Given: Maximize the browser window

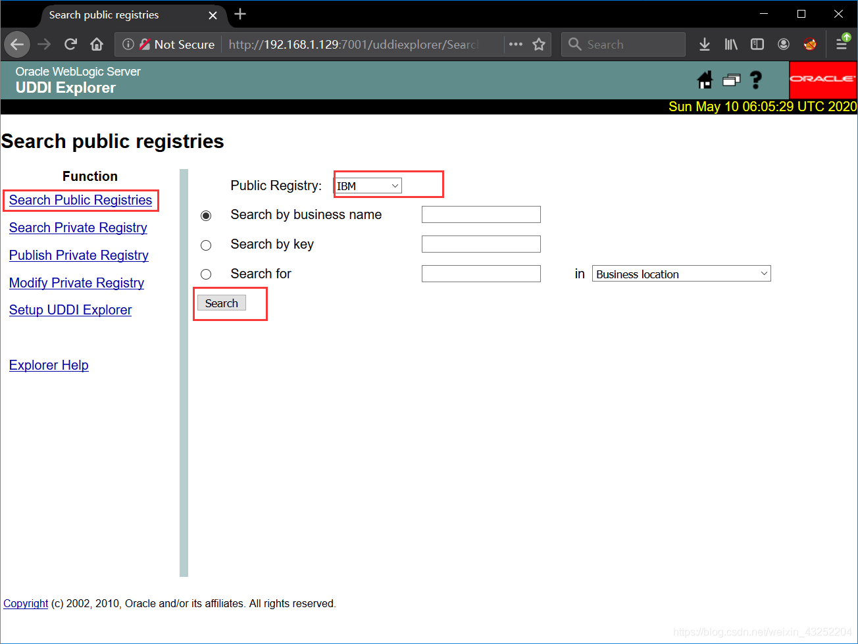Looking at the screenshot, I should (801, 14).
